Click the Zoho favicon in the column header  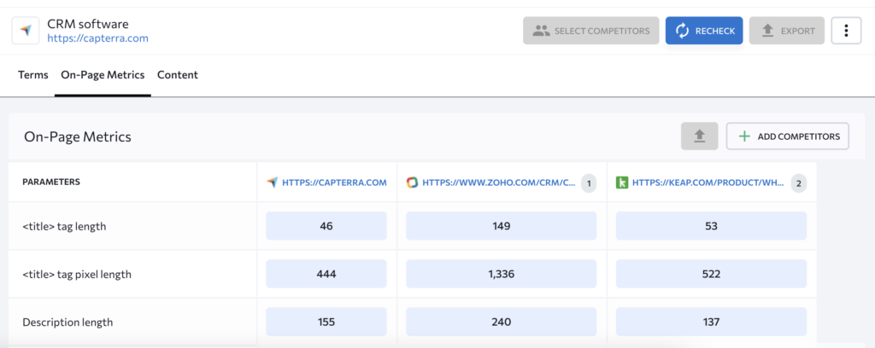(412, 182)
